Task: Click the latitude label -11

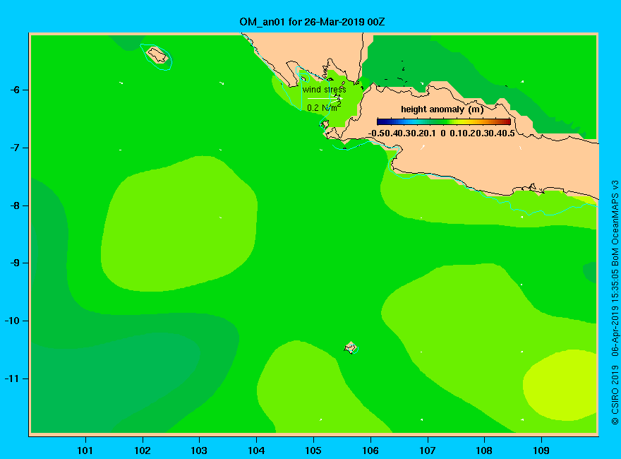Action: coord(12,378)
